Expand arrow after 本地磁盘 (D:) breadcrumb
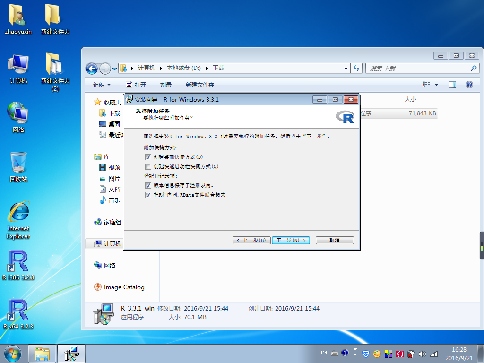The image size is (484, 363). [x=207, y=68]
